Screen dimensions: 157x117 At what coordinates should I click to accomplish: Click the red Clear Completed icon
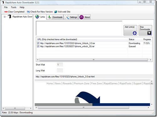click(6, 12)
